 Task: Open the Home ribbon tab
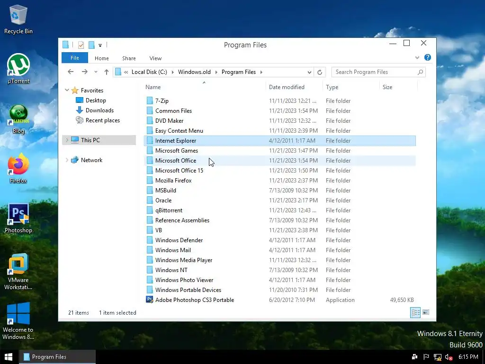click(102, 58)
